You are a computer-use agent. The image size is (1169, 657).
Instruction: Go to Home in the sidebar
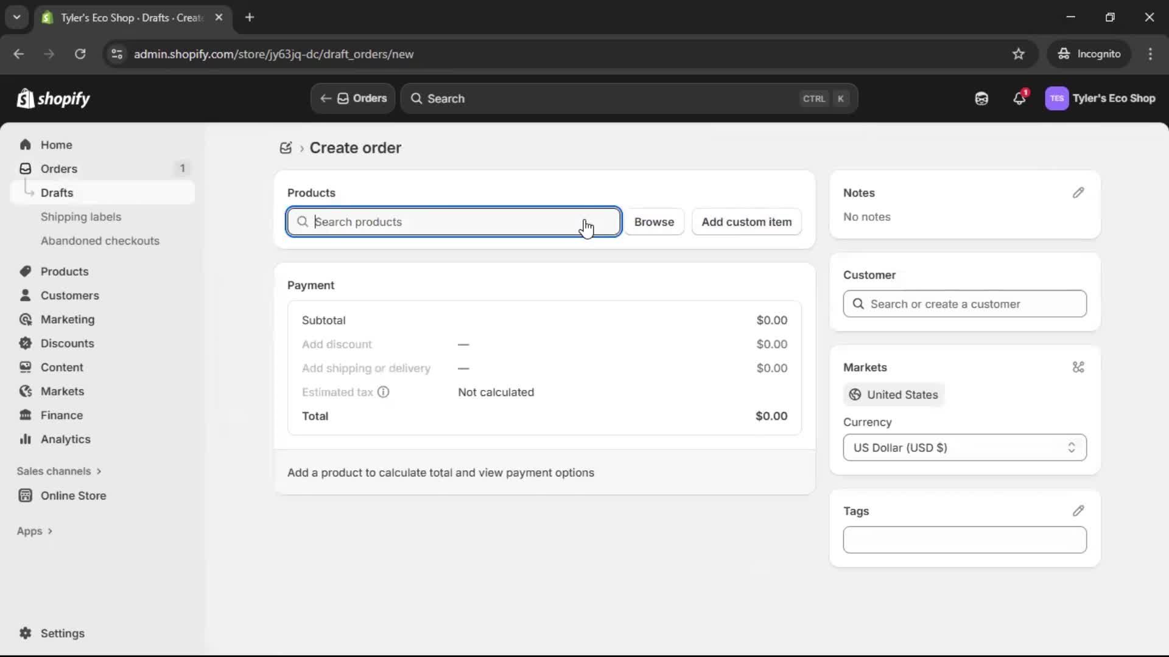55,145
